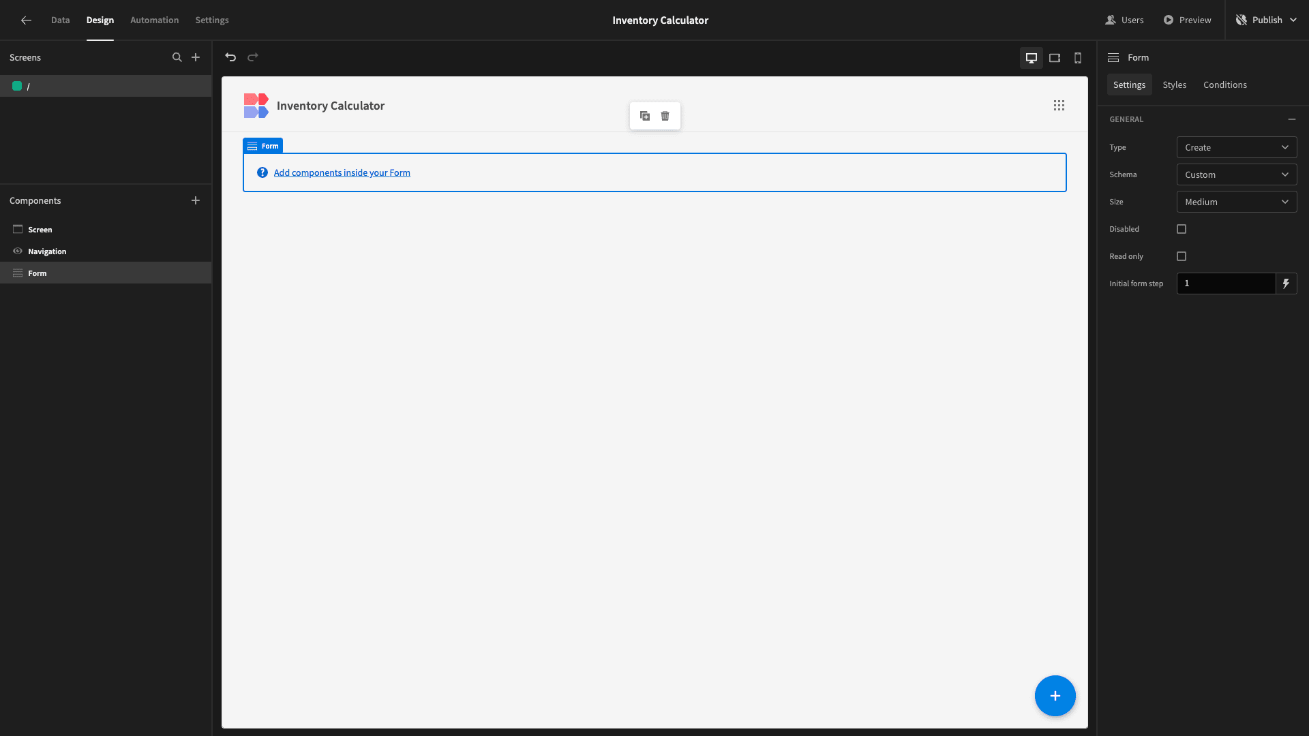
Task: Open the Size dropdown set to Medium
Action: pos(1237,202)
